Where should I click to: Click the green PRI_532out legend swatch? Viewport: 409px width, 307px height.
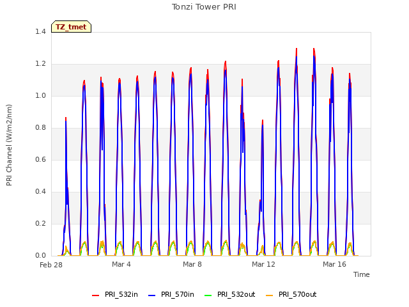(x=208, y=295)
